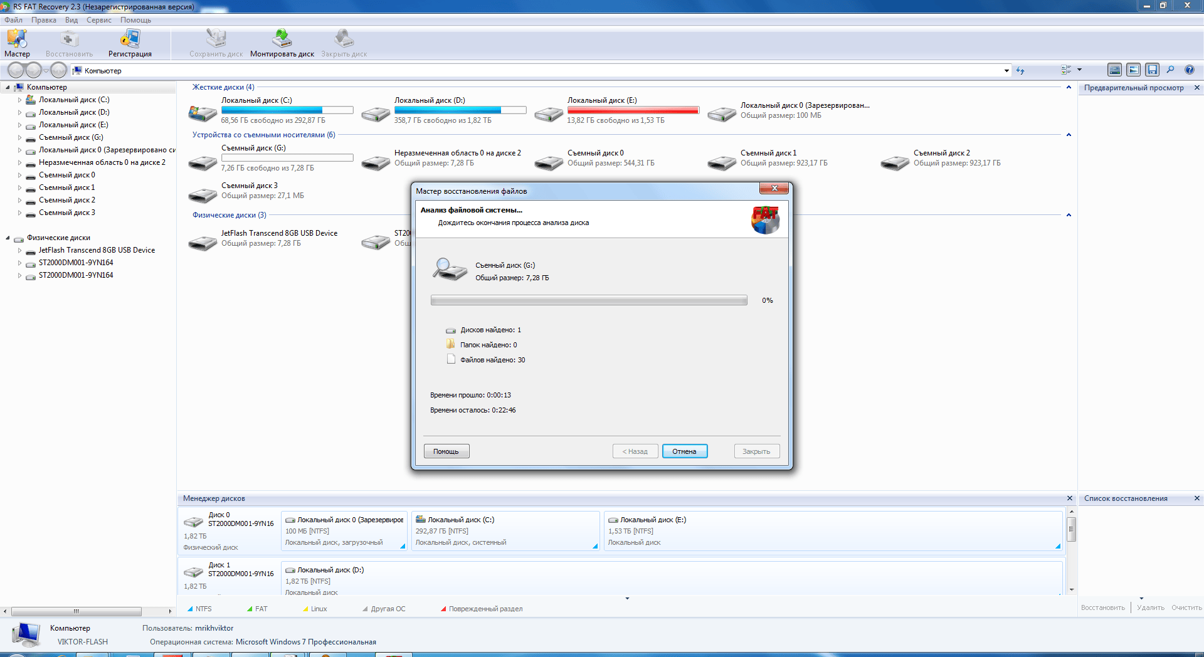
Task: Click the blue help question mark icon
Action: 1189,70
